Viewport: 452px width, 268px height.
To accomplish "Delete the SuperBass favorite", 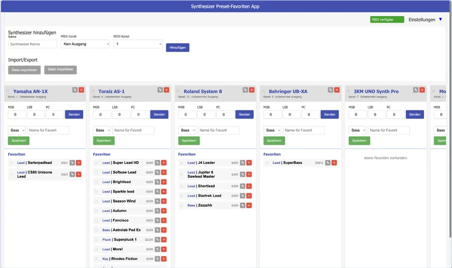I will pos(334,163).
